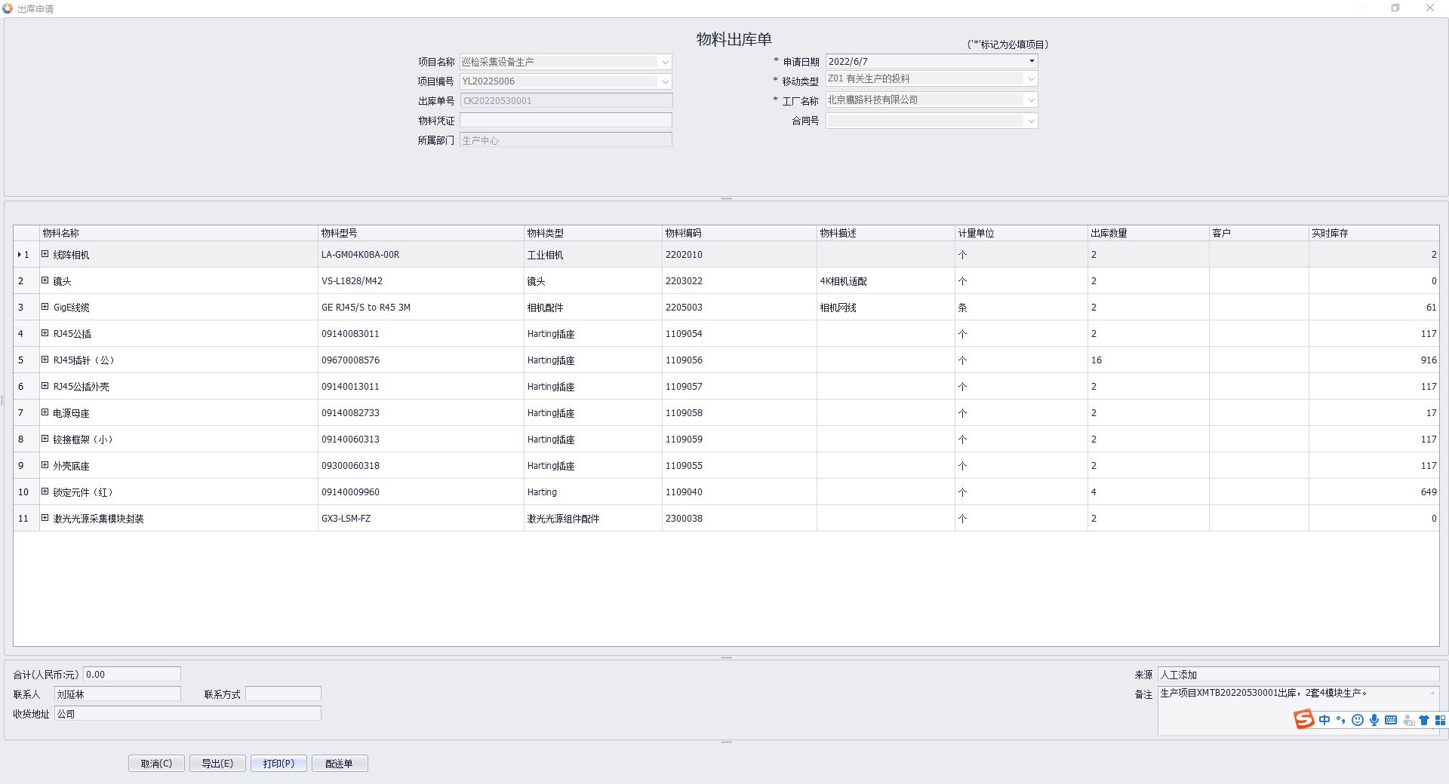
Task: Click the Sogou voice input microphone
Action: (x=1374, y=720)
